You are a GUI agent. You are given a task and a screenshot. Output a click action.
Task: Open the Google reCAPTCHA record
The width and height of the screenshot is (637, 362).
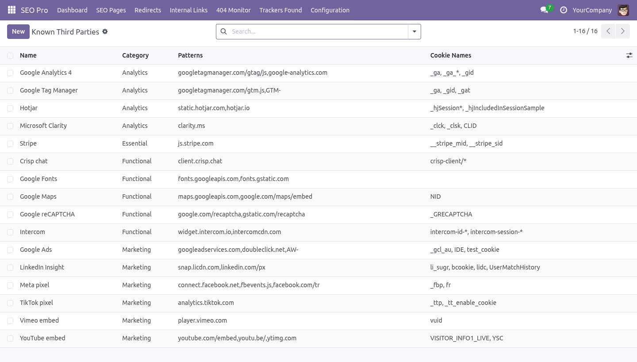point(47,214)
